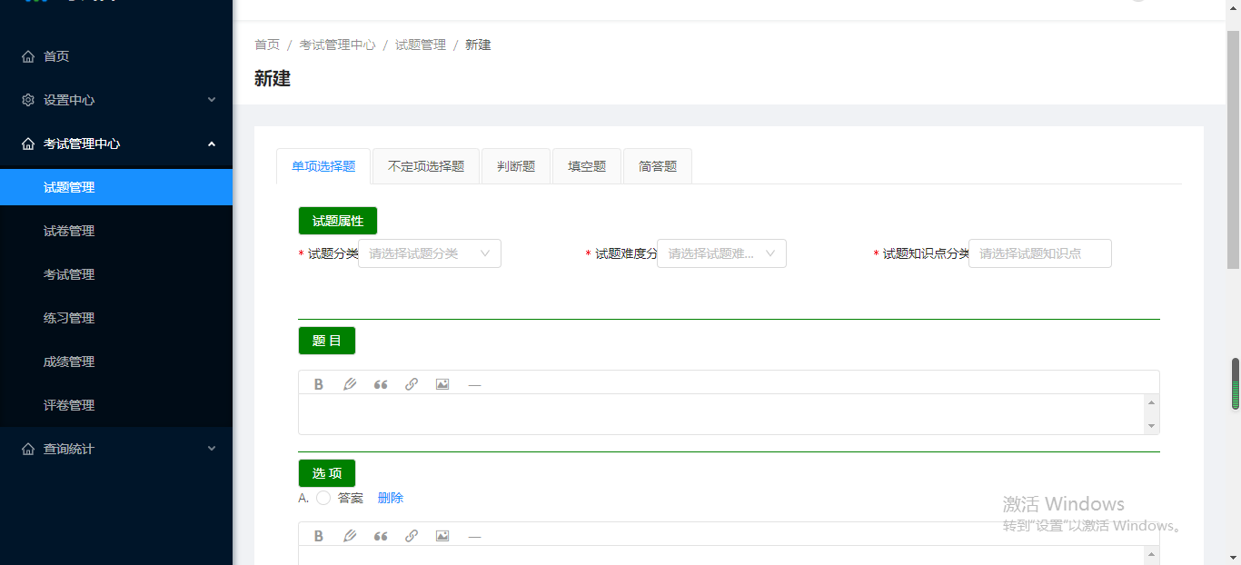The height and width of the screenshot is (565, 1241).
Task: Delete option A via 删除 link
Action: coord(391,498)
